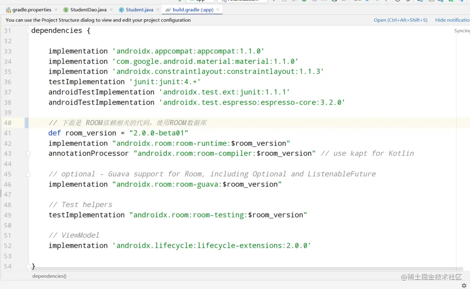Click the constraintlayout:1.1.3 dependency string

coord(218,72)
